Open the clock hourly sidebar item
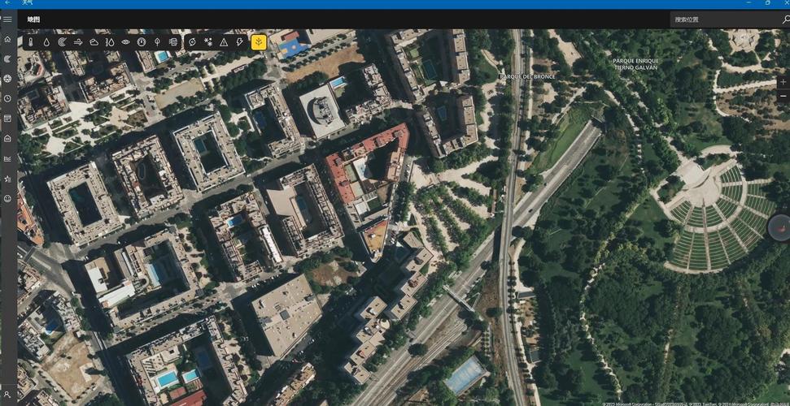 [7, 98]
